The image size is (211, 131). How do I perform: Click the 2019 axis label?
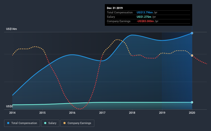162,113
